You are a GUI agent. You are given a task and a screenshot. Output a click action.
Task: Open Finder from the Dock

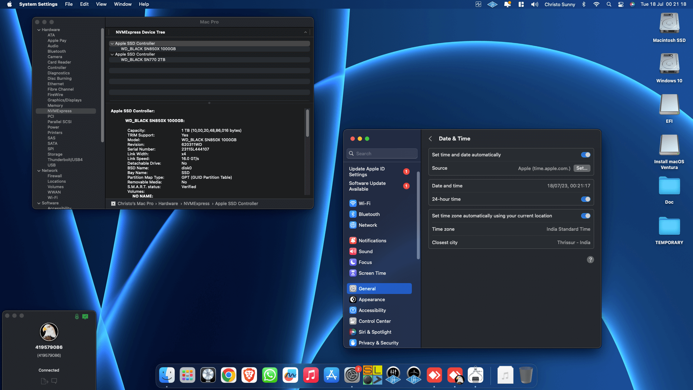click(x=167, y=376)
